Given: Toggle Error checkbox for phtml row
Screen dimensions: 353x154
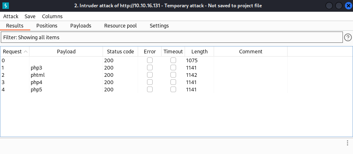Looking at the screenshot, I should (150, 75).
